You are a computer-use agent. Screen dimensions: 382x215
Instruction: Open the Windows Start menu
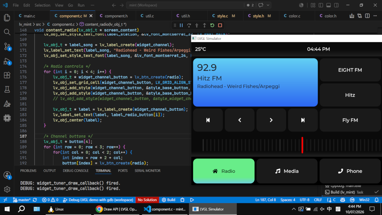(x=7, y=209)
